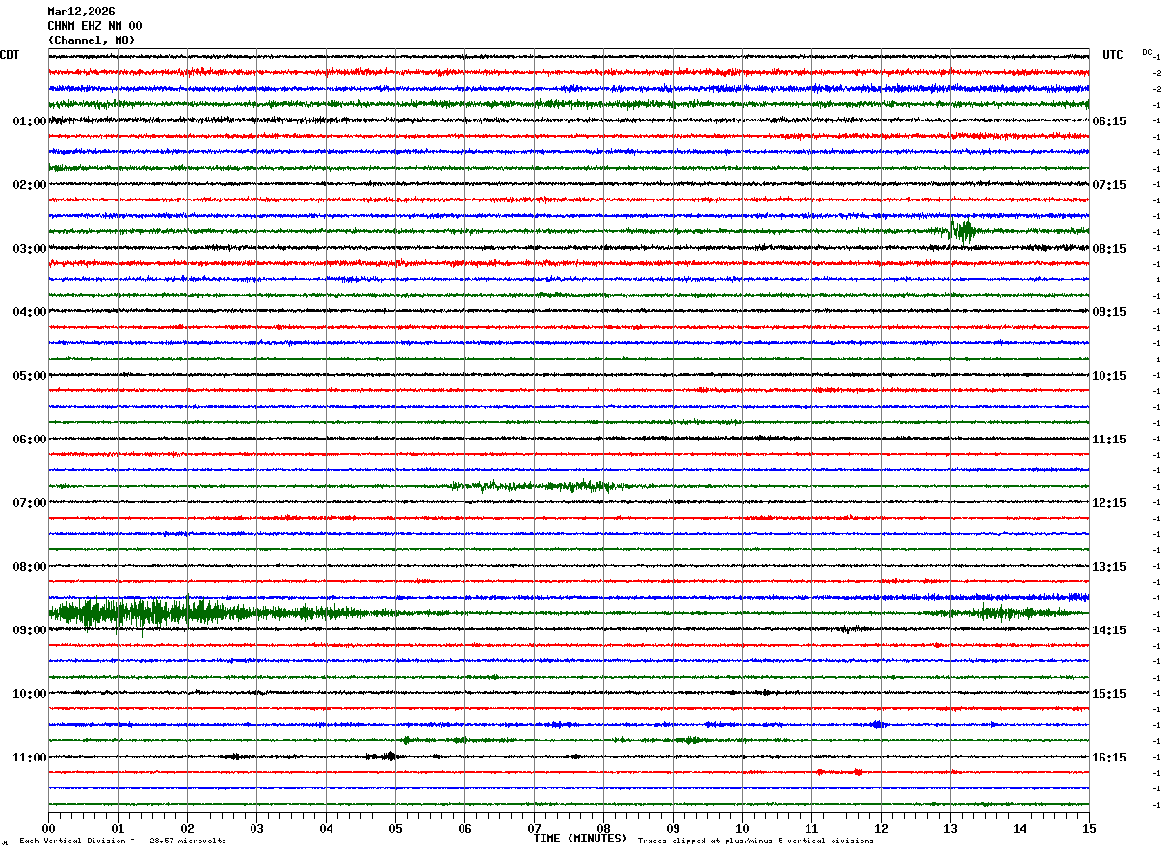Image resolution: width=1166 pixels, height=854 pixels.
Task: Click the Mar12,2026 date header
Action: pos(81,12)
